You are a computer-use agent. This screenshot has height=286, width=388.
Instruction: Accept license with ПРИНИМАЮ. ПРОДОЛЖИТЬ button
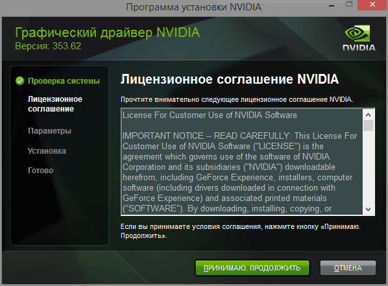pos(252,268)
